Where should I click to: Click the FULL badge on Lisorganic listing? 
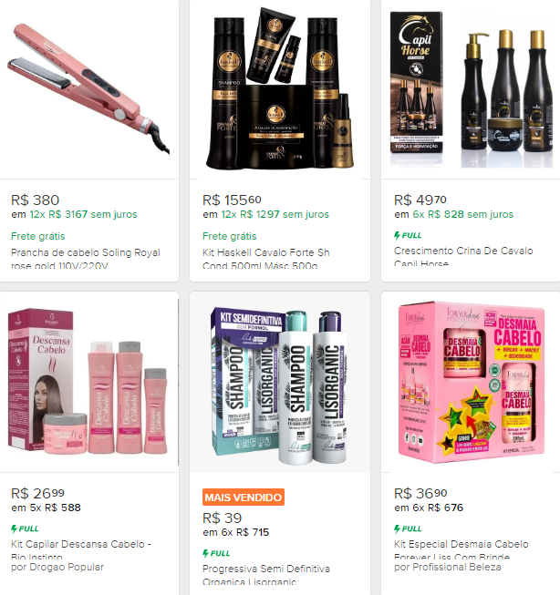[216, 553]
